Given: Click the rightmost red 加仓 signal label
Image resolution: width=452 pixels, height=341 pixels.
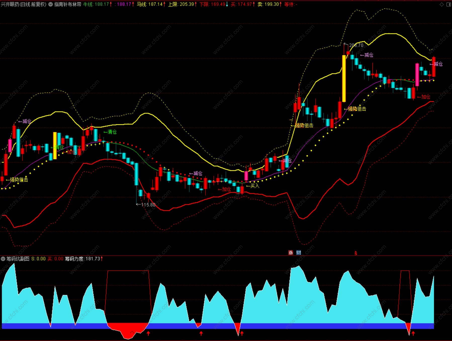Looking at the screenshot, I should [424, 97].
